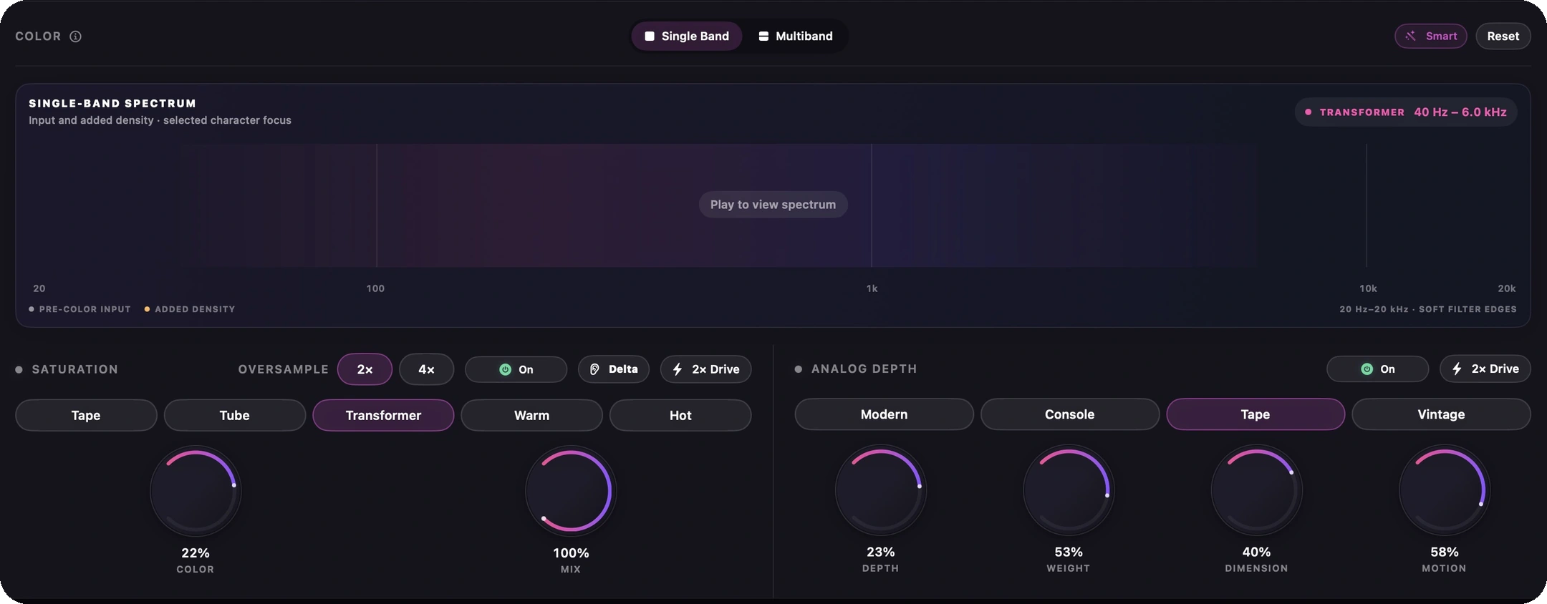Select Console analog depth style
This screenshot has width=1547, height=604.
(x=1069, y=414)
